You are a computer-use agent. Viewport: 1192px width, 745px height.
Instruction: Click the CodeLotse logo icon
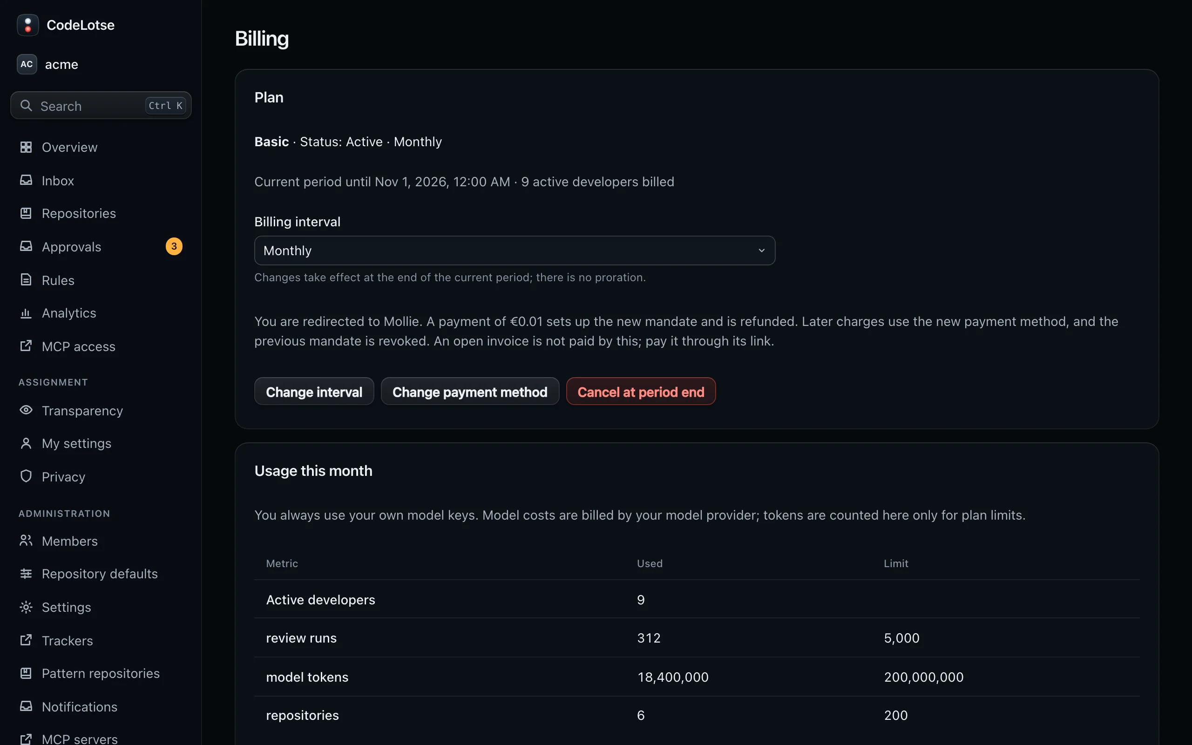point(27,25)
